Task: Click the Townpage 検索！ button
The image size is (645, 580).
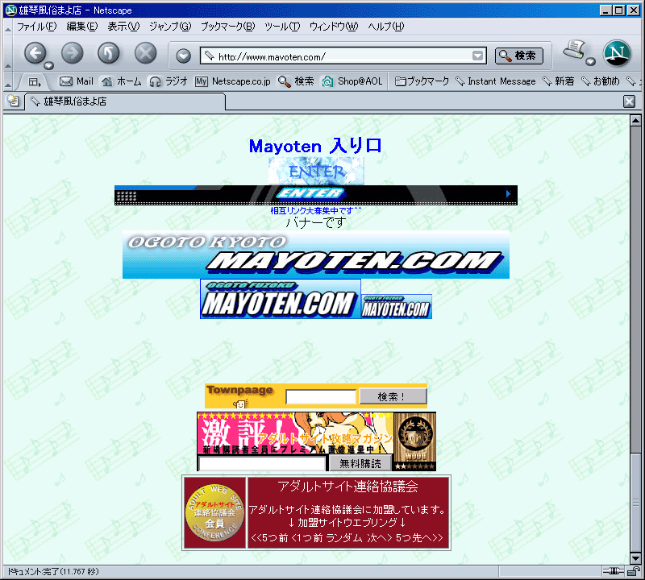Action: 393,396
